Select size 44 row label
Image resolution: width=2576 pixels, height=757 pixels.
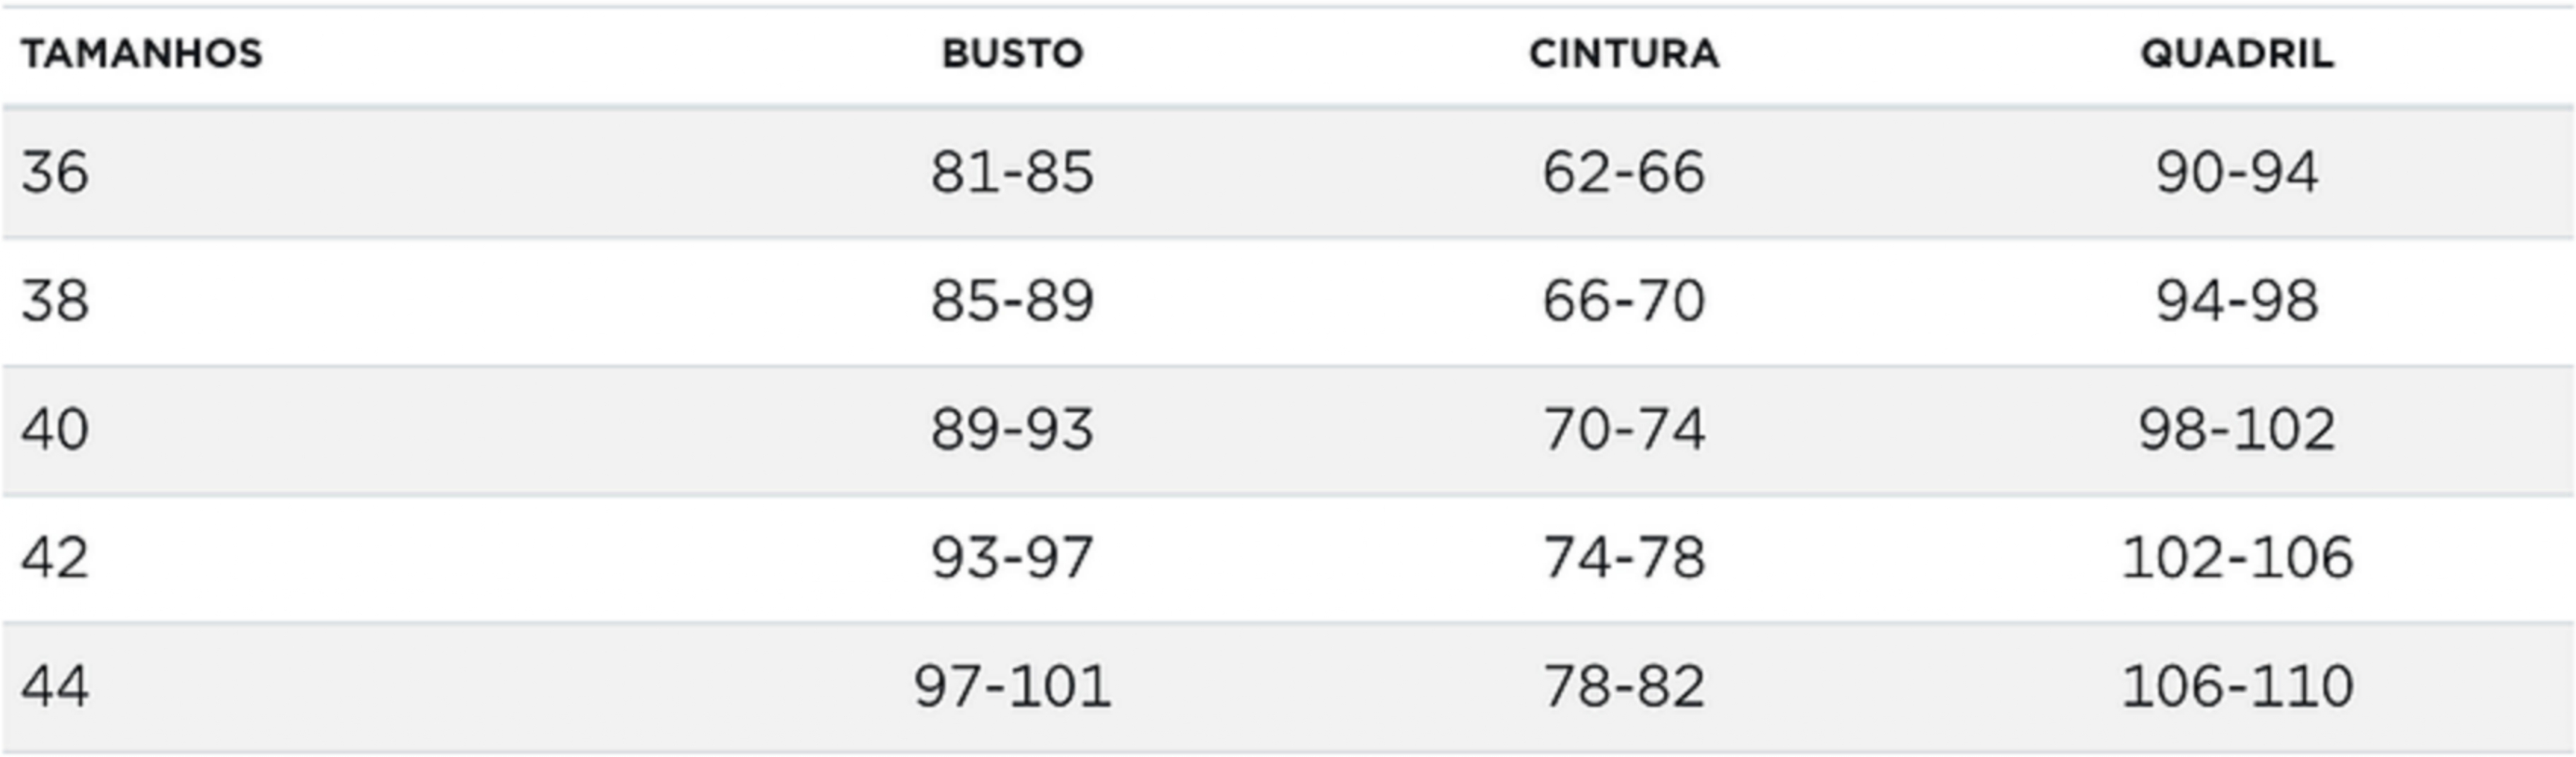(x=55, y=686)
